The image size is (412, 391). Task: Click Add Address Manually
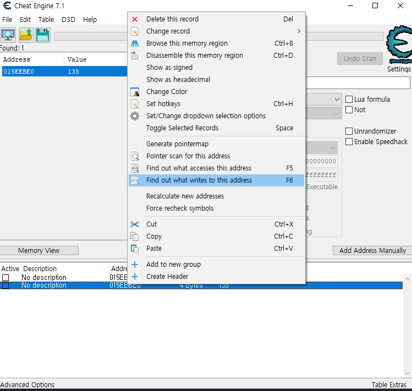[x=372, y=250]
